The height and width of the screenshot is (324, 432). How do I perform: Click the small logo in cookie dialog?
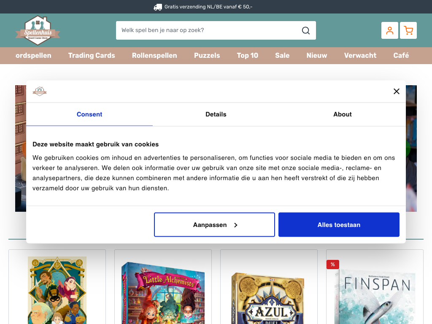pos(40,92)
